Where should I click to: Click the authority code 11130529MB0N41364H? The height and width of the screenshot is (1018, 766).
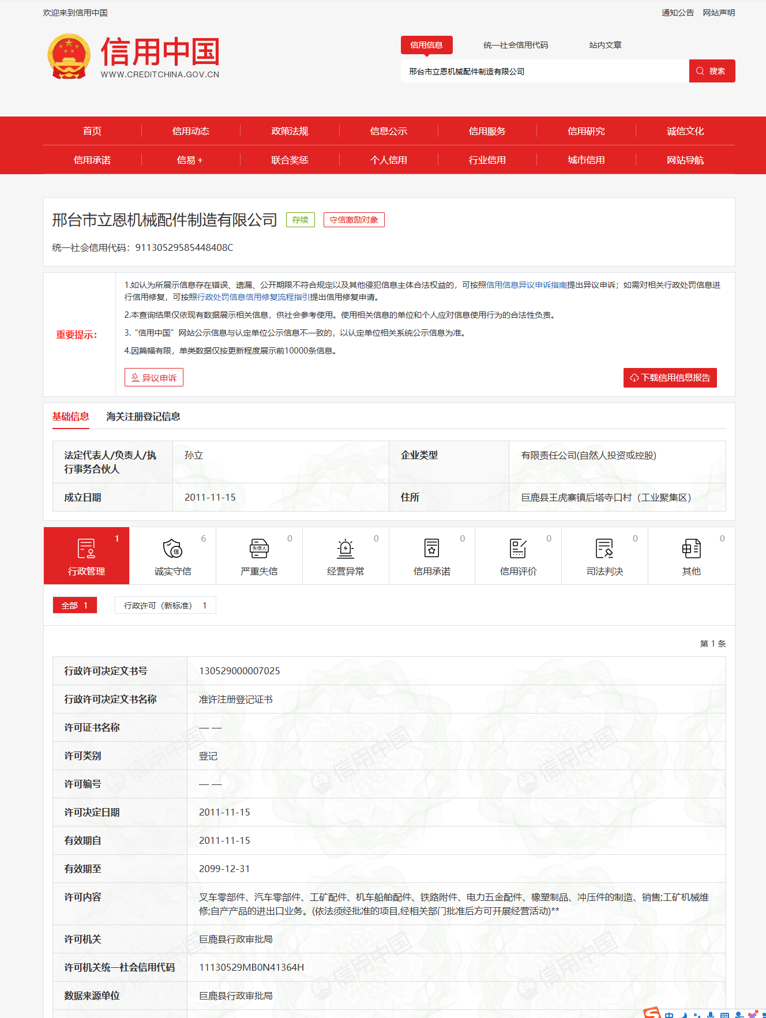click(x=251, y=967)
